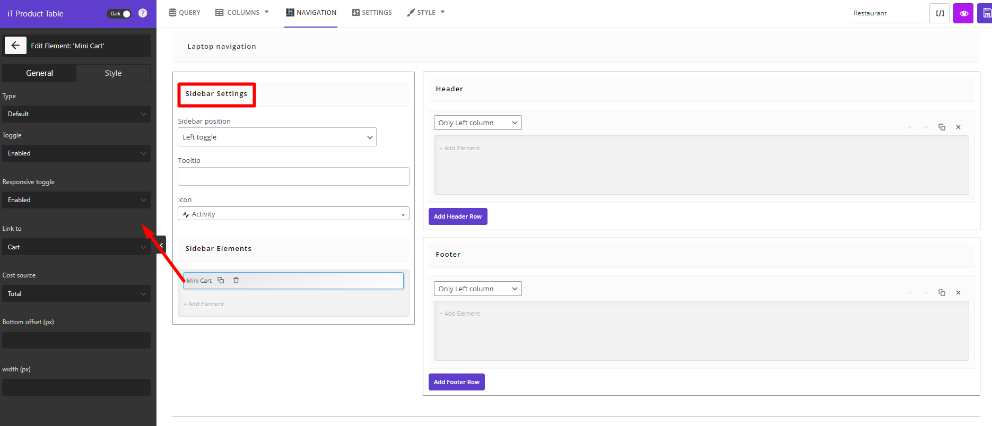The image size is (992, 426).
Task: Toggle the Dark mode switch
Action: click(119, 14)
